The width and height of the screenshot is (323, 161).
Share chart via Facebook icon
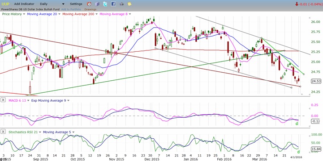coord(113,4)
